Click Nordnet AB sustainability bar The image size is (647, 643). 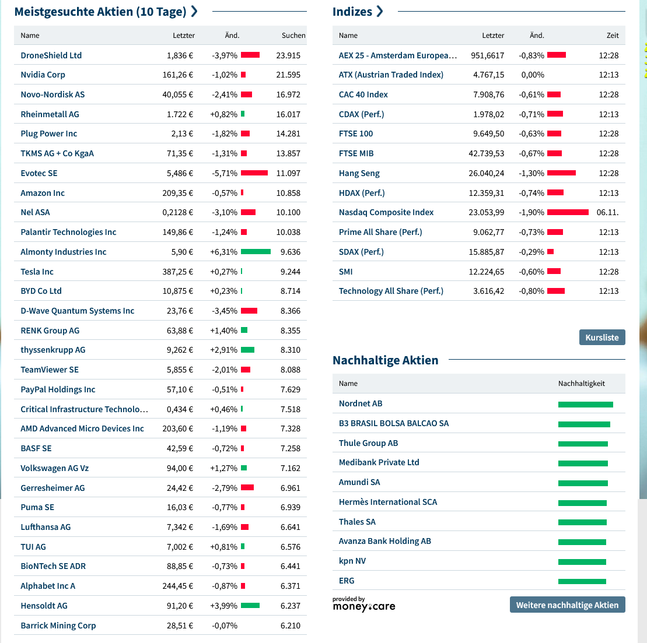click(x=585, y=404)
